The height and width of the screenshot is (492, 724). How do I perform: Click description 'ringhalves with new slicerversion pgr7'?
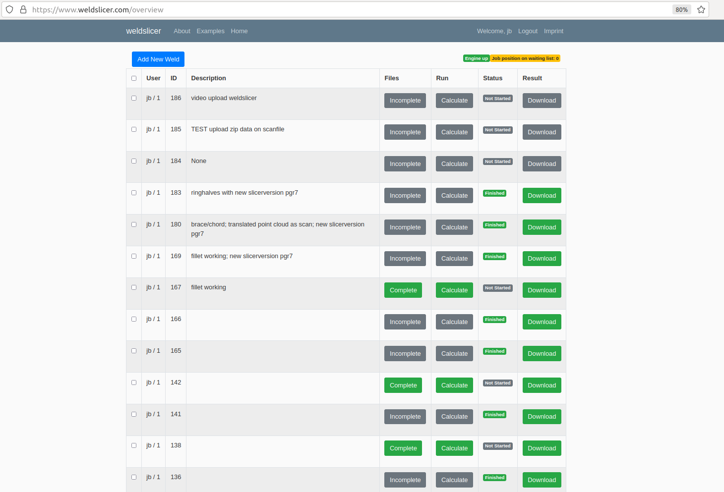(244, 193)
